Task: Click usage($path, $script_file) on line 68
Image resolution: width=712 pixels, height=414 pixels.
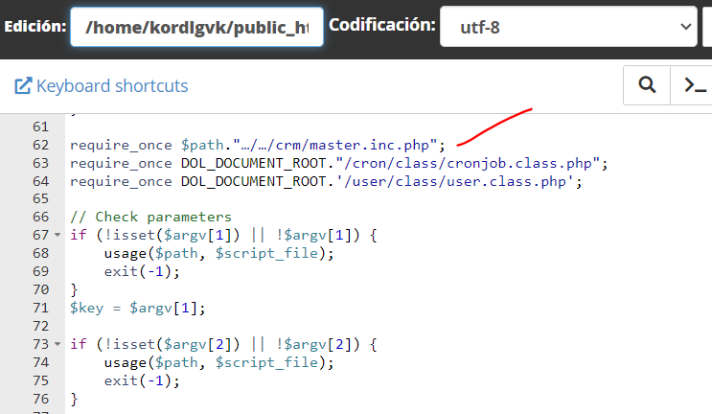Action: pyautogui.click(x=218, y=253)
